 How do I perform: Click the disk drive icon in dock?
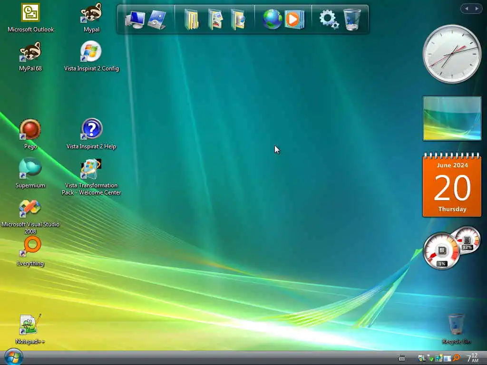pos(157,20)
